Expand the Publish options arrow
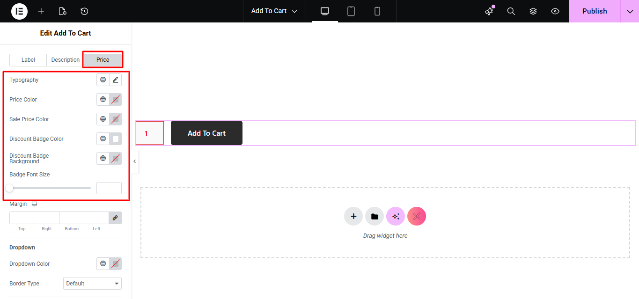Viewport: 639px width, 299px height. pyautogui.click(x=630, y=11)
